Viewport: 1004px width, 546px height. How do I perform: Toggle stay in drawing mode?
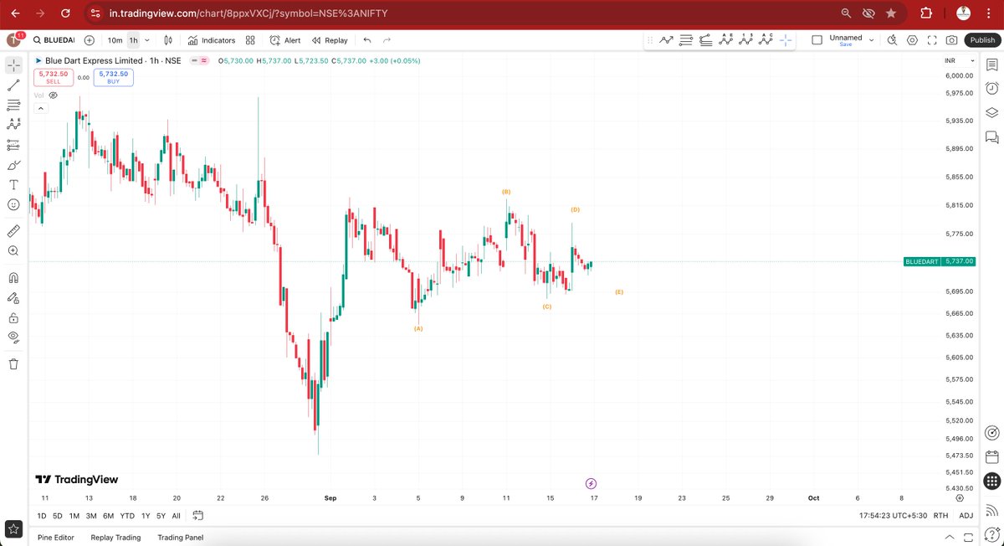[13, 297]
